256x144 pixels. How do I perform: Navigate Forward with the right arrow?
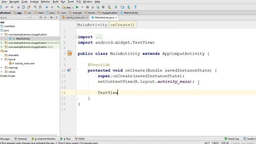(x=52, y=7)
